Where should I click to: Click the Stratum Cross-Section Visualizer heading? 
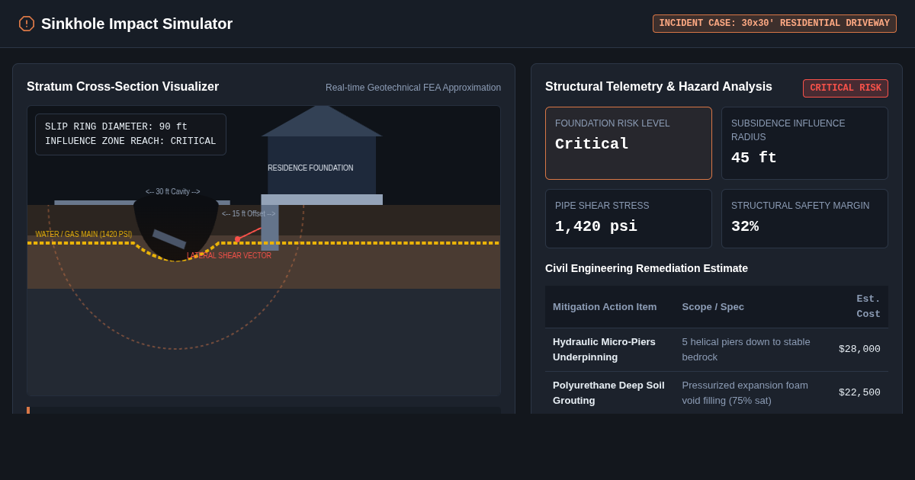click(123, 87)
